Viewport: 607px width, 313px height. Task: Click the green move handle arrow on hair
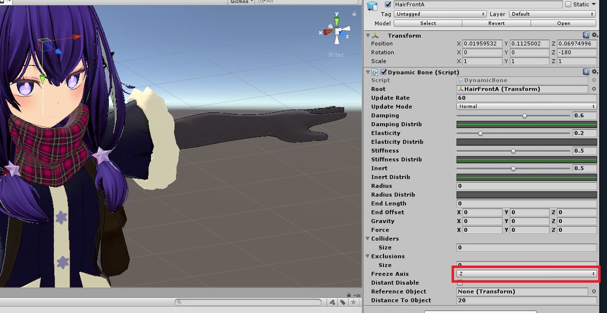pos(43,78)
